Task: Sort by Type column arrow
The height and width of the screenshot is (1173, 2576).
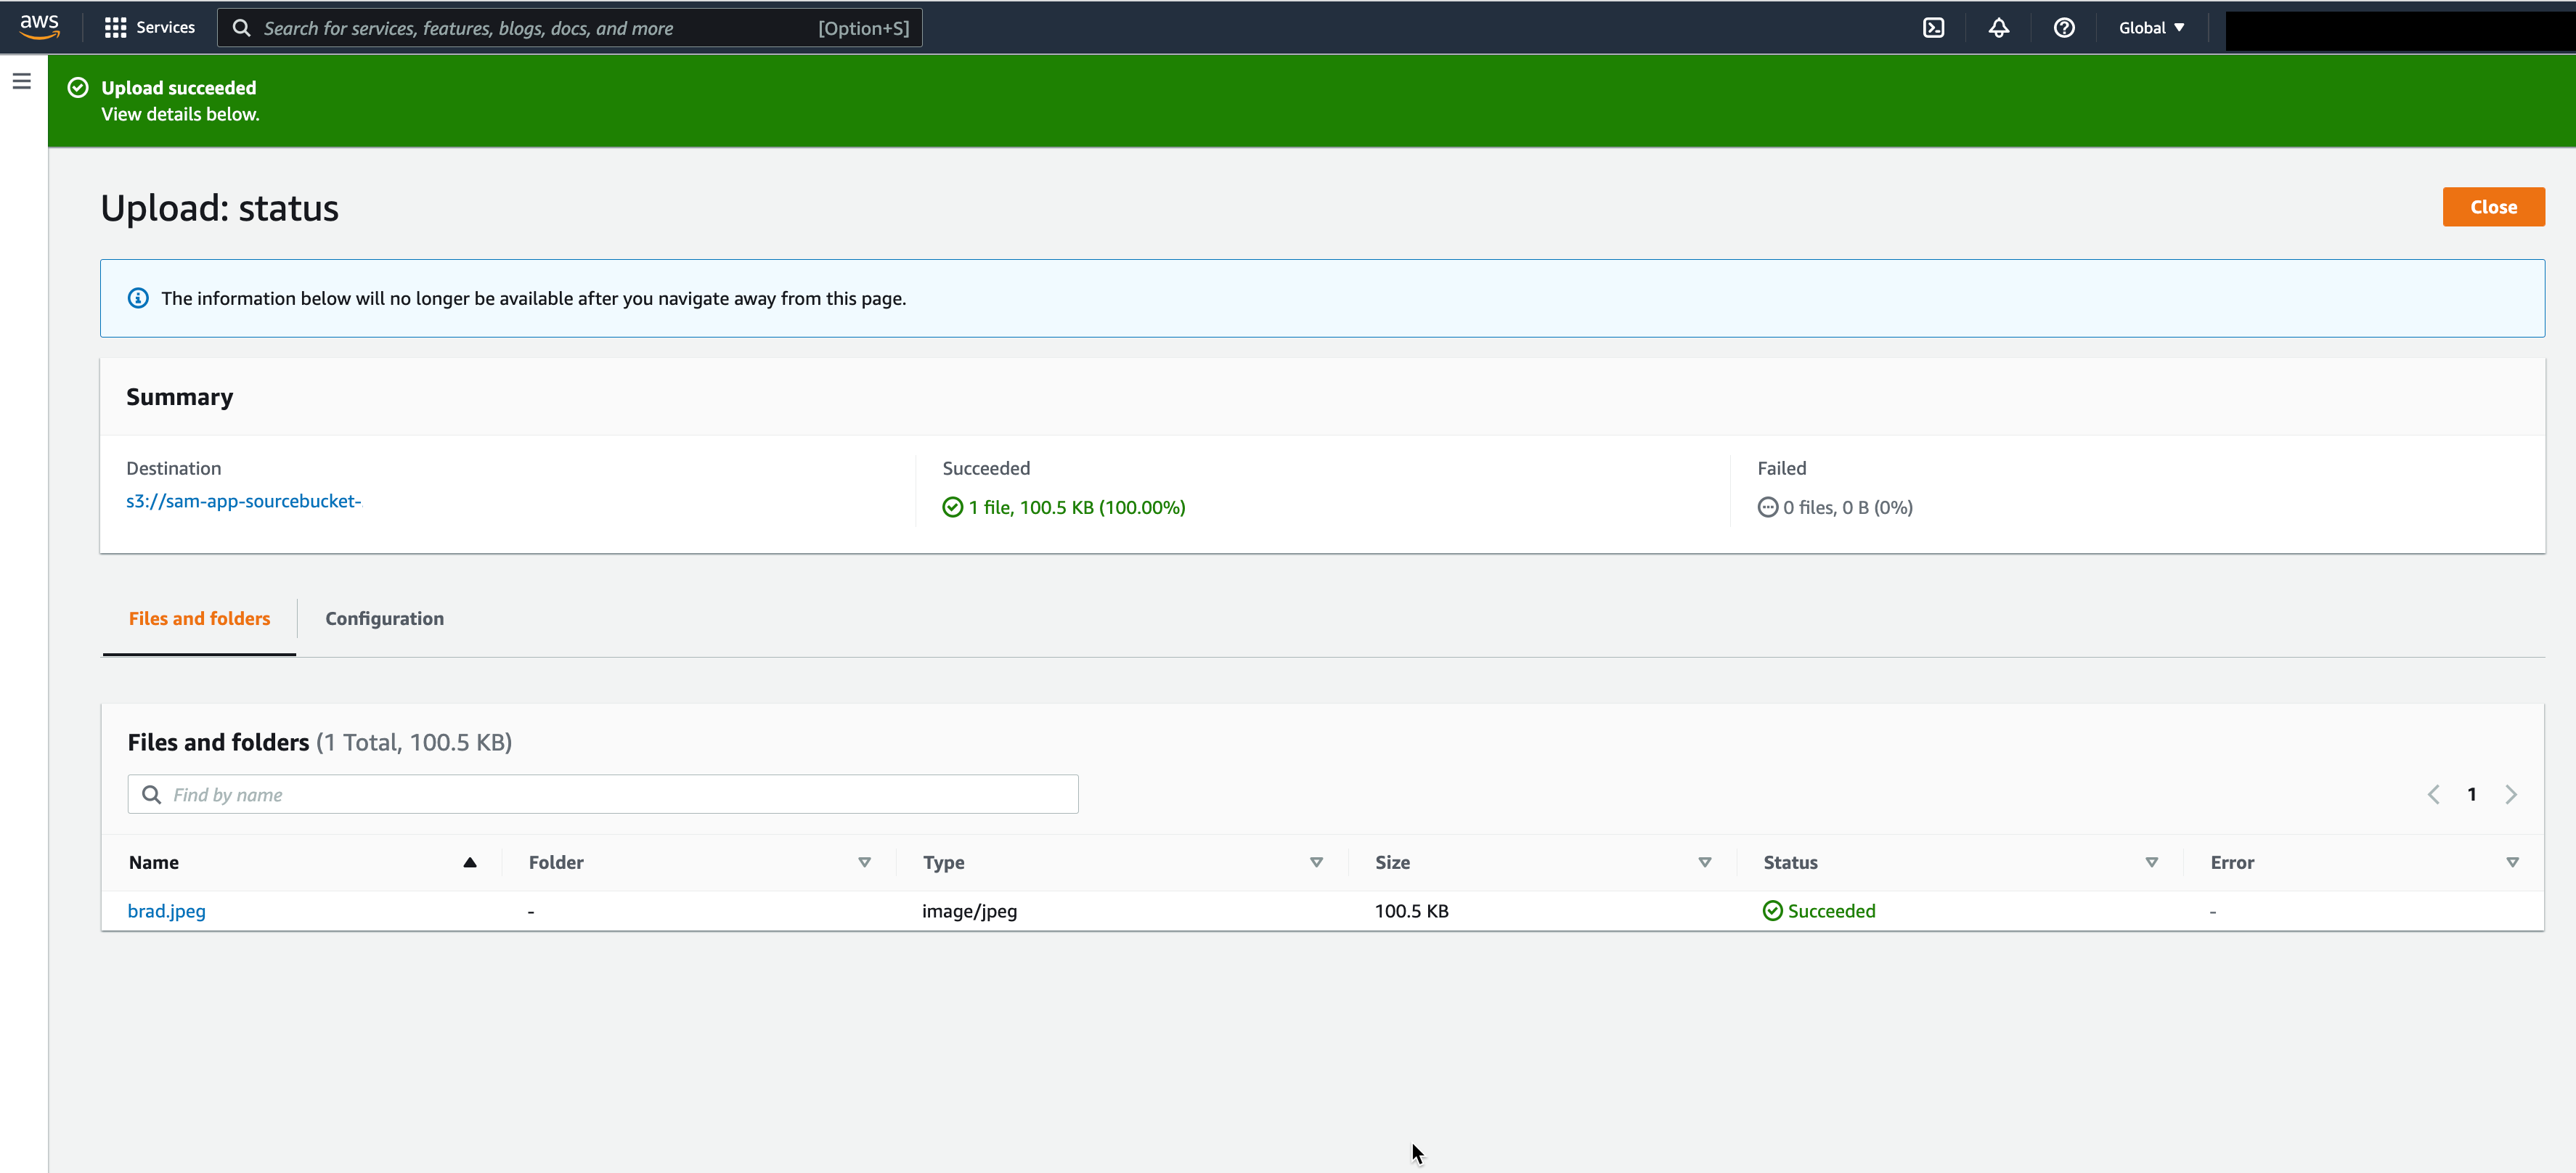Action: 1316,862
